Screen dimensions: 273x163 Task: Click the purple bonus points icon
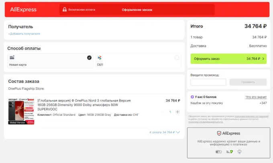pyautogui.click(x=192, y=97)
